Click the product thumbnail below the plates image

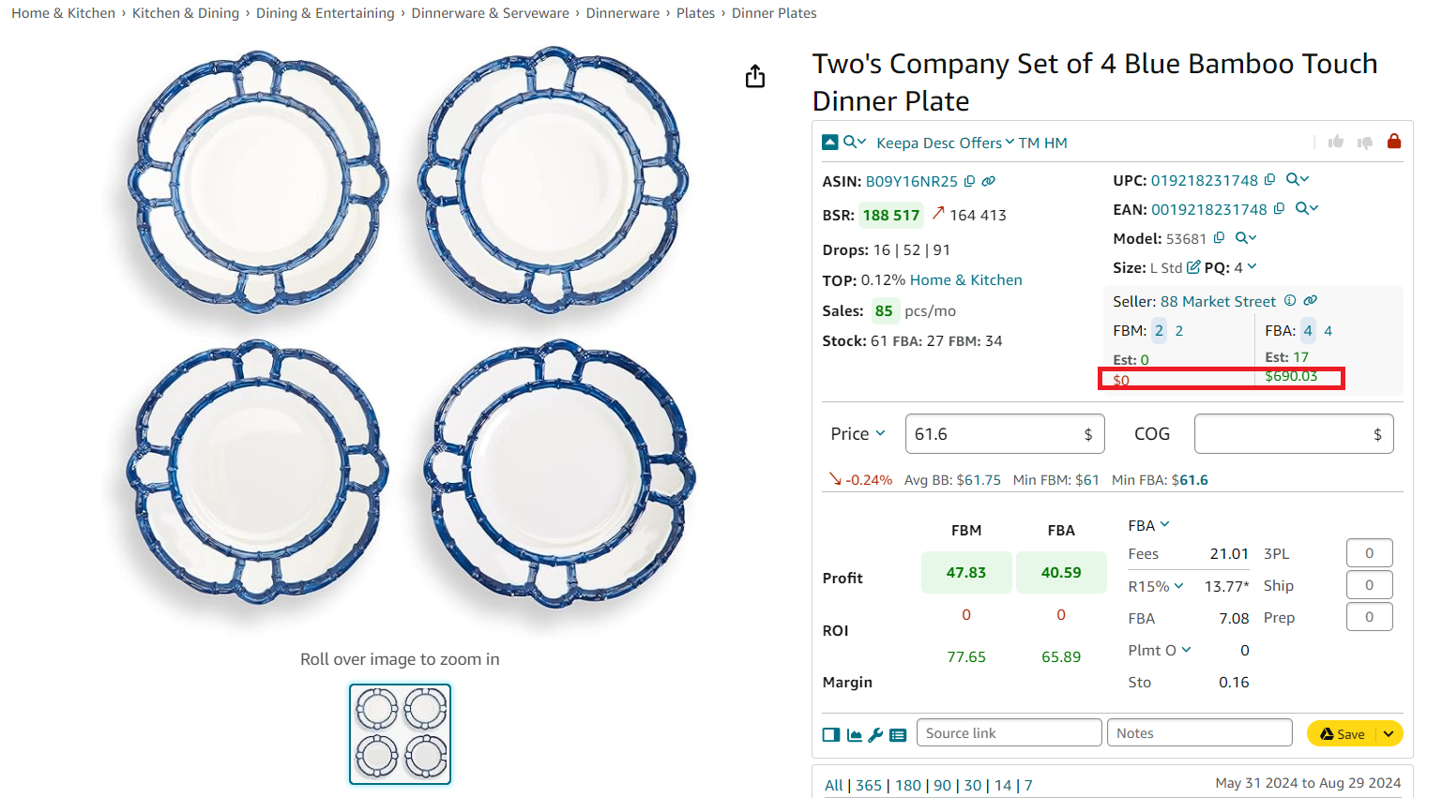(x=400, y=734)
